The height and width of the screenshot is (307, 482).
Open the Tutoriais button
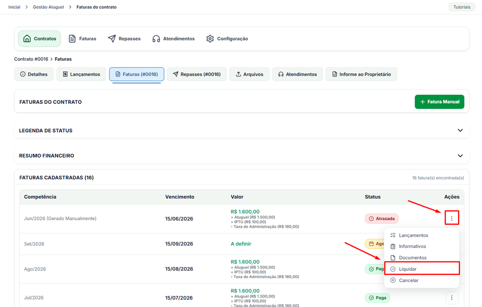pyautogui.click(x=462, y=7)
